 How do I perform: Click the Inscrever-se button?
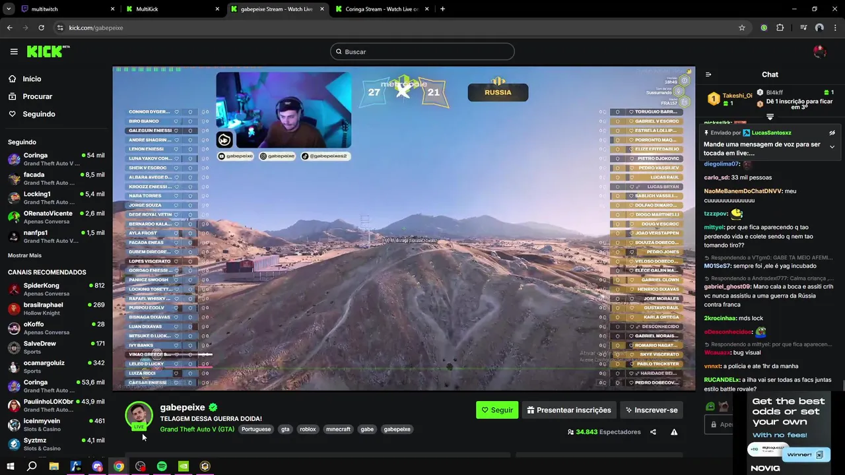pyautogui.click(x=652, y=410)
